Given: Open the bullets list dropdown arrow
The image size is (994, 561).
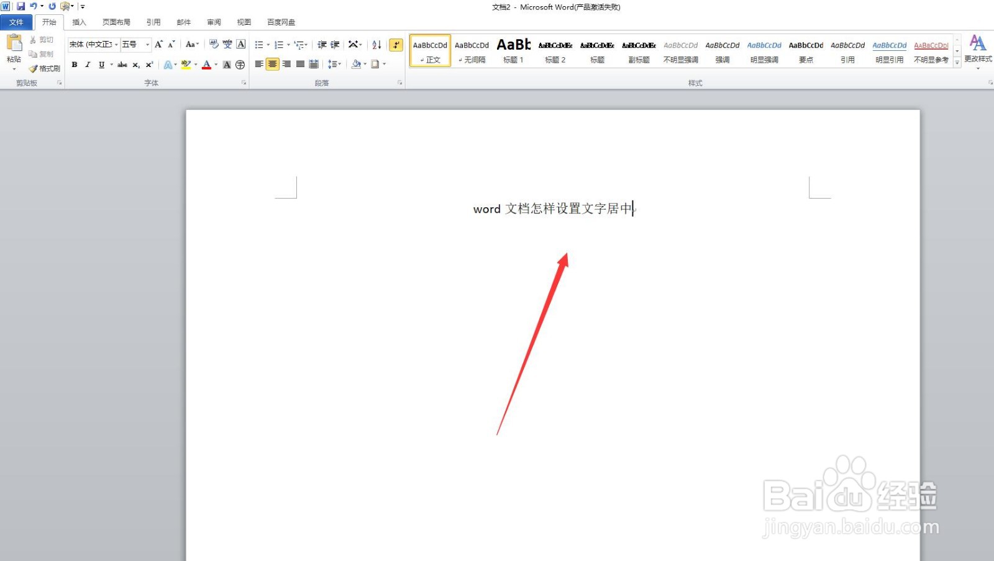Looking at the screenshot, I should click(x=268, y=45).
